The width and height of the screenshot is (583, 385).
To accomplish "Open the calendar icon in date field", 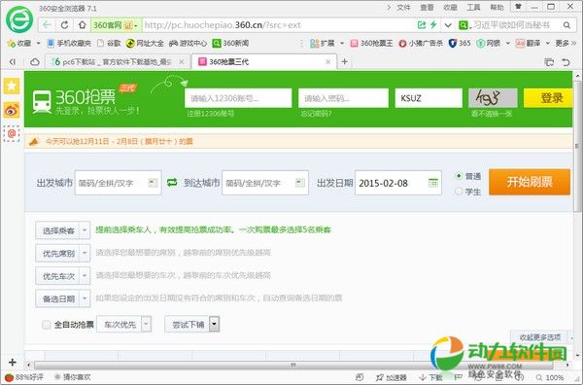I will pos(432,183).
